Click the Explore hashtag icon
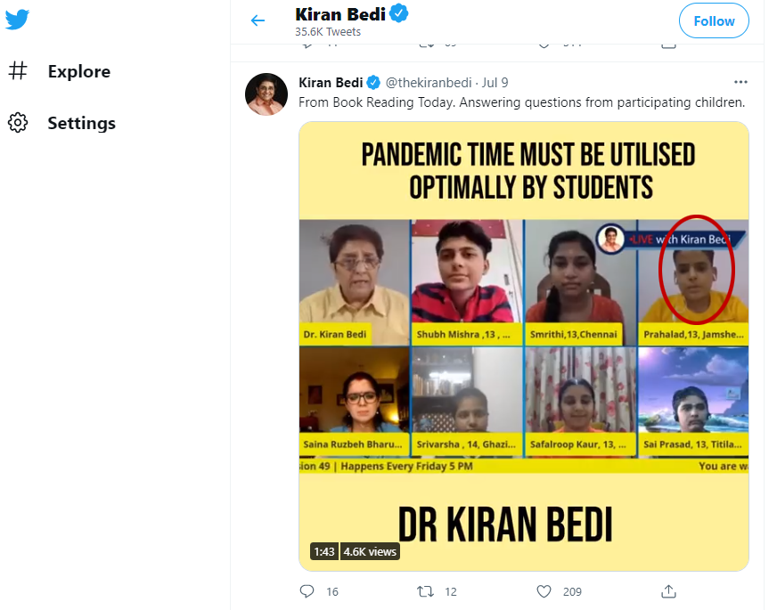Viewport: 777px width, 610px height. tap(18, 71)
